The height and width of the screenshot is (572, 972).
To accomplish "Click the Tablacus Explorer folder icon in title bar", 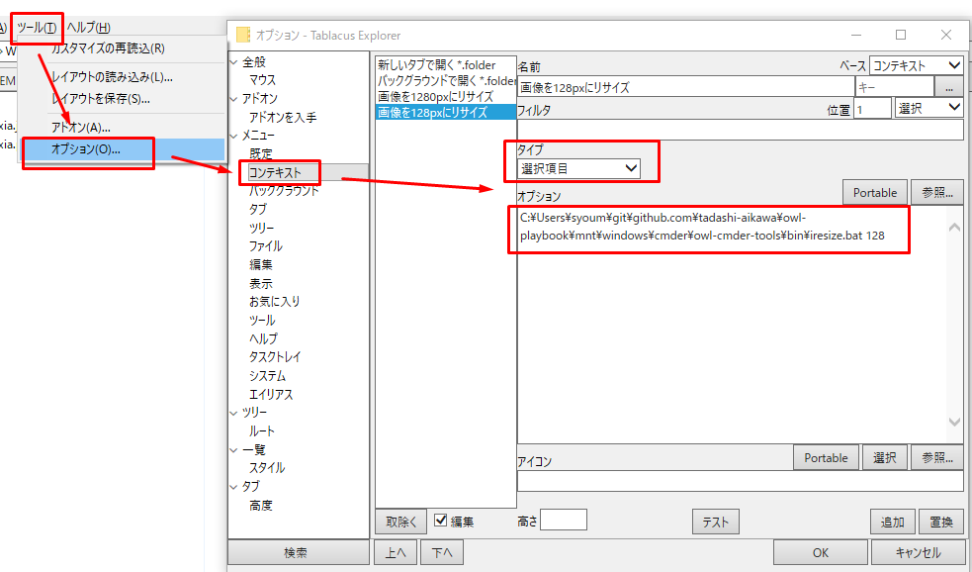I will coord(243,35).
